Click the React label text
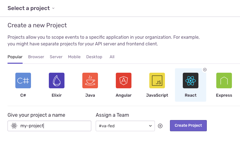240x161 pixels. pyautogui.click(x=191, y=95)
